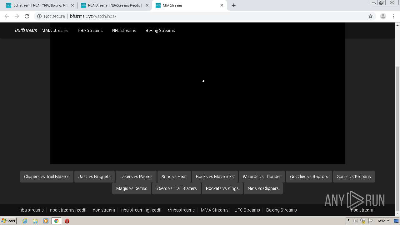Open MMA Streams footer link

pos(215,210)
